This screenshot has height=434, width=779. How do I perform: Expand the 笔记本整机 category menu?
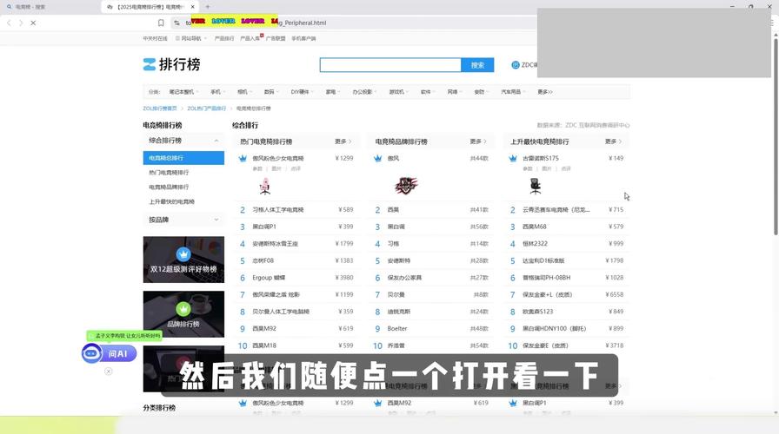pos(183,92)
